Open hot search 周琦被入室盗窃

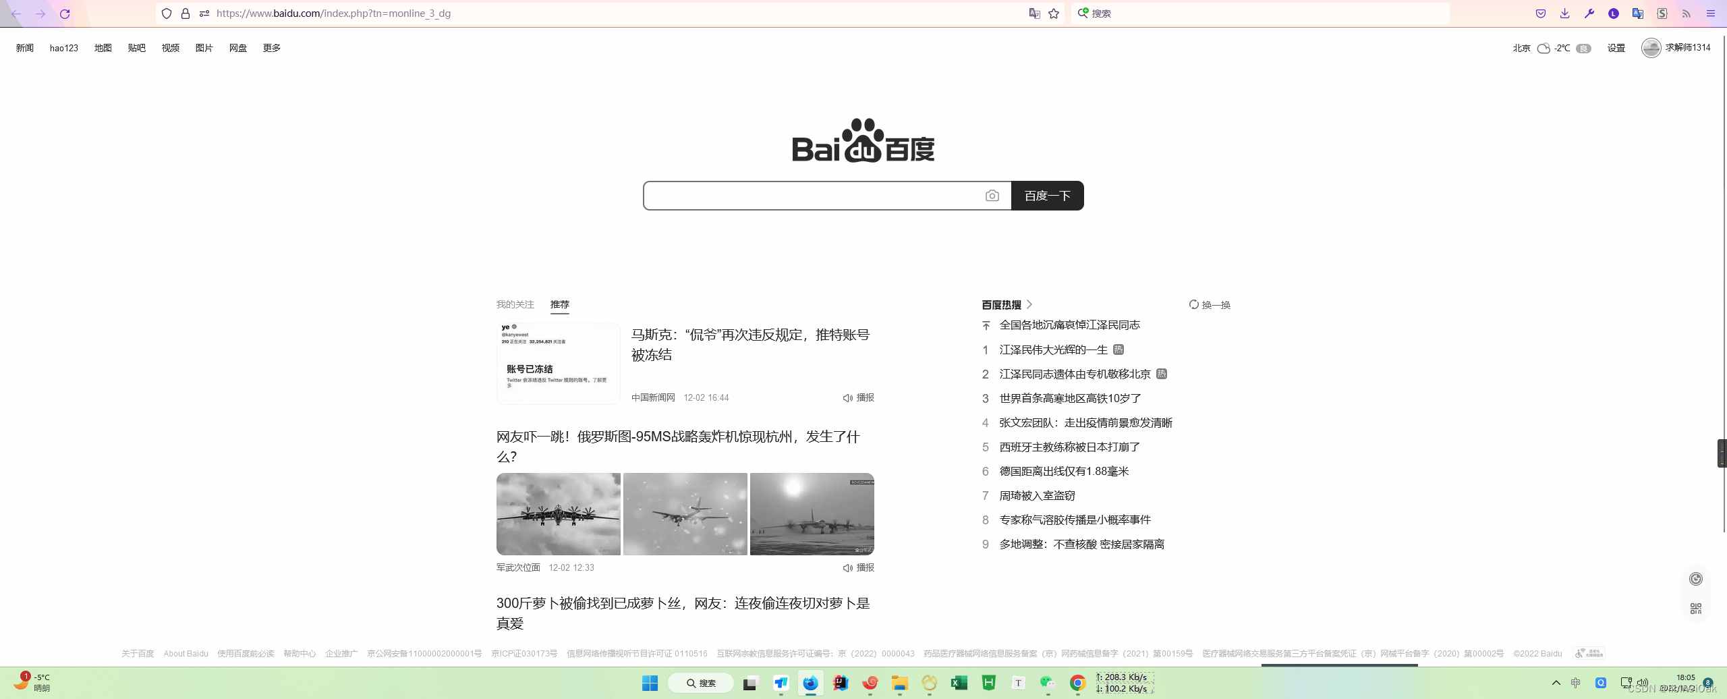(1038, 496)
